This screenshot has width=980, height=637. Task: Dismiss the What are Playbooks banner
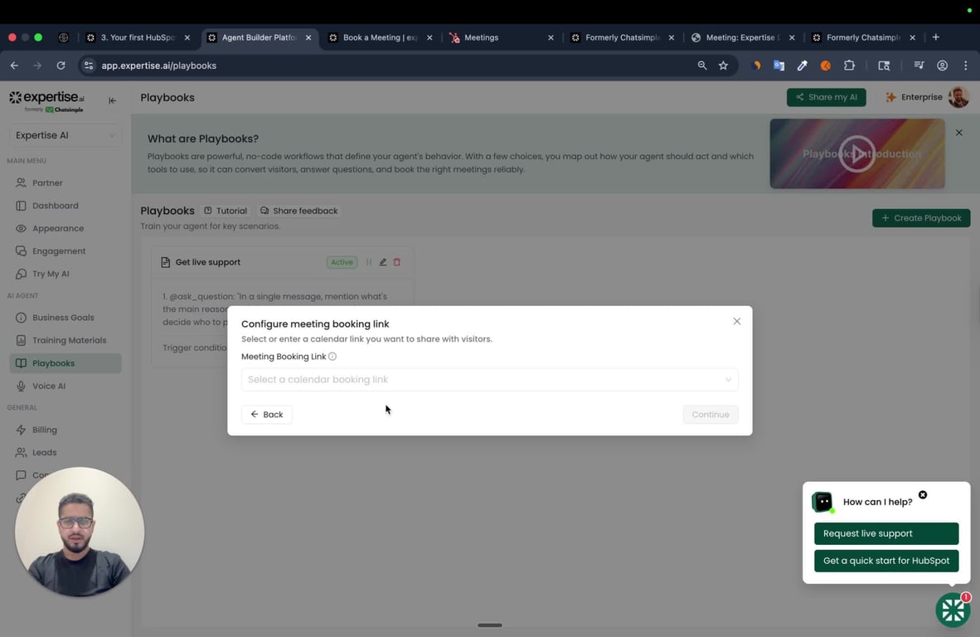click(958, 133)
